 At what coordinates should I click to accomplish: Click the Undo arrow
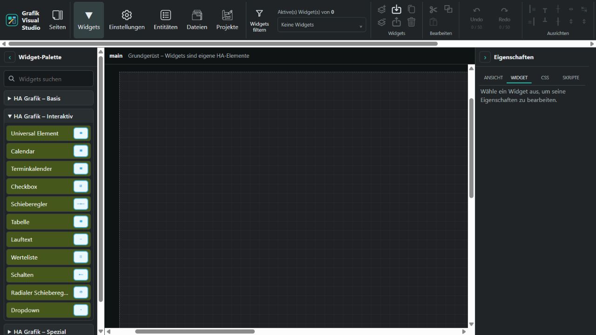pyautogui.click(x=476, y=10)
